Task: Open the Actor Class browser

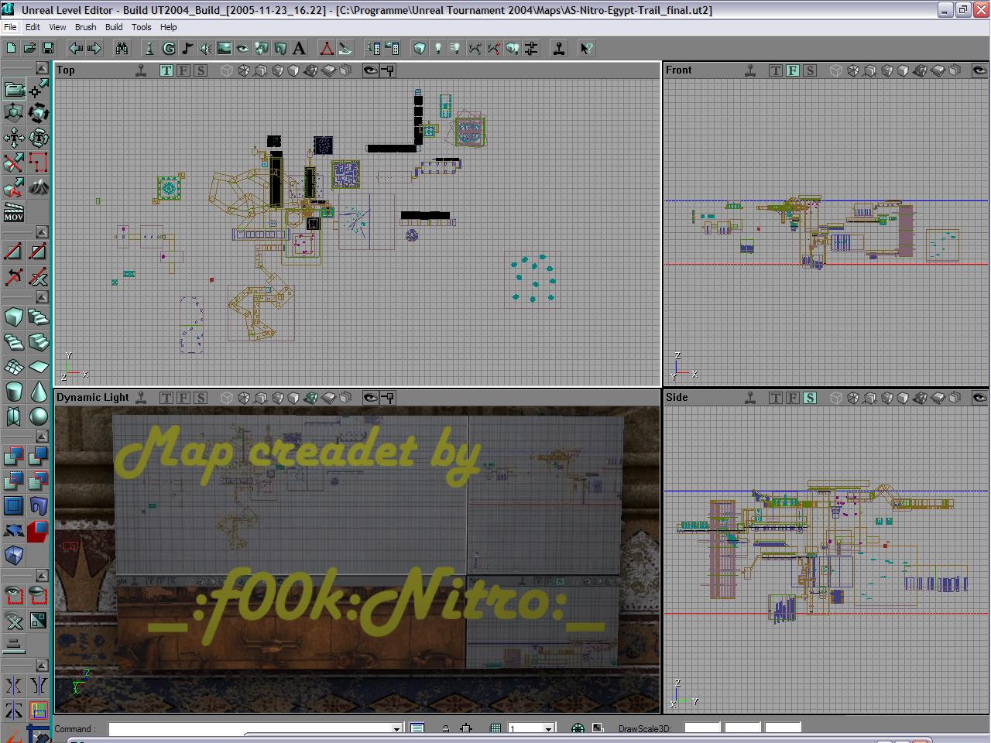Action: (150, 48)
